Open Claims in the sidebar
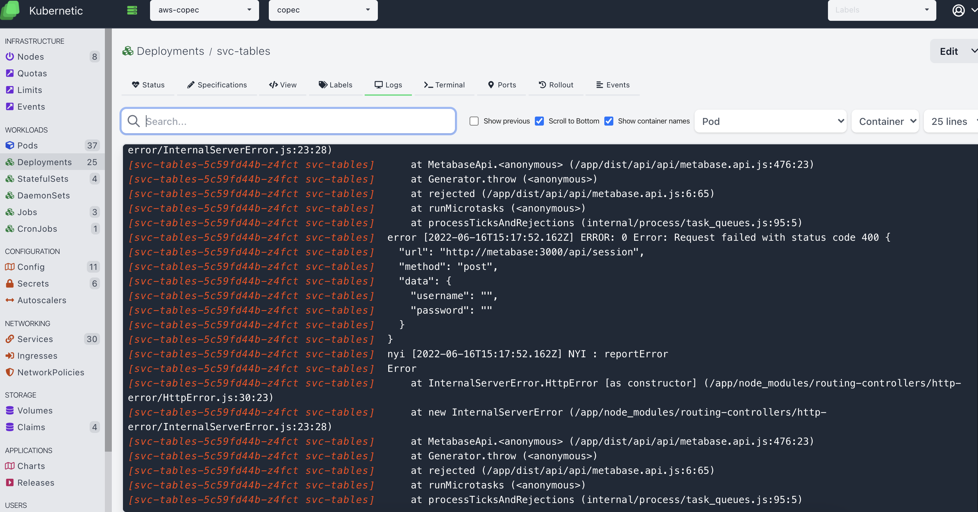This screenshot has width=978, height=512. tap(52, 427)
